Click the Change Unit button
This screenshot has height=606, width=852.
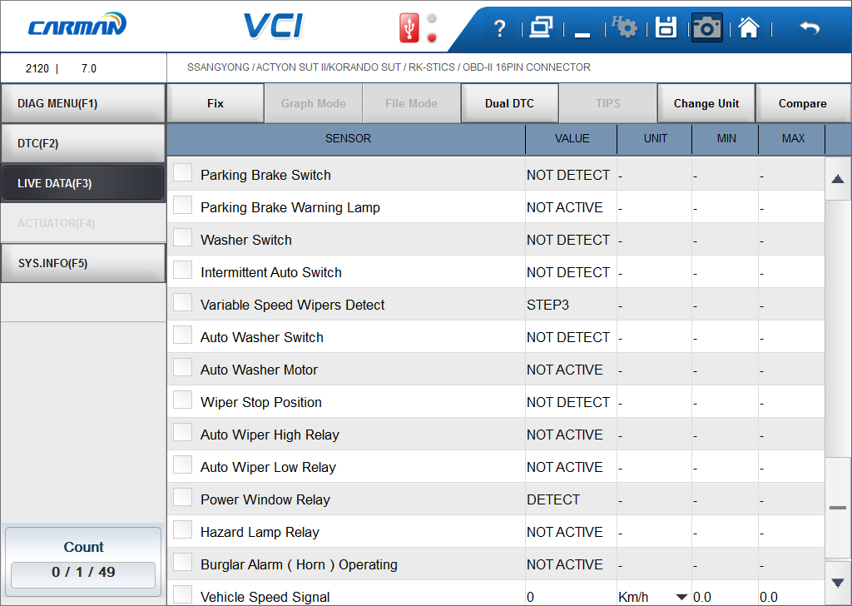(706, 103)
